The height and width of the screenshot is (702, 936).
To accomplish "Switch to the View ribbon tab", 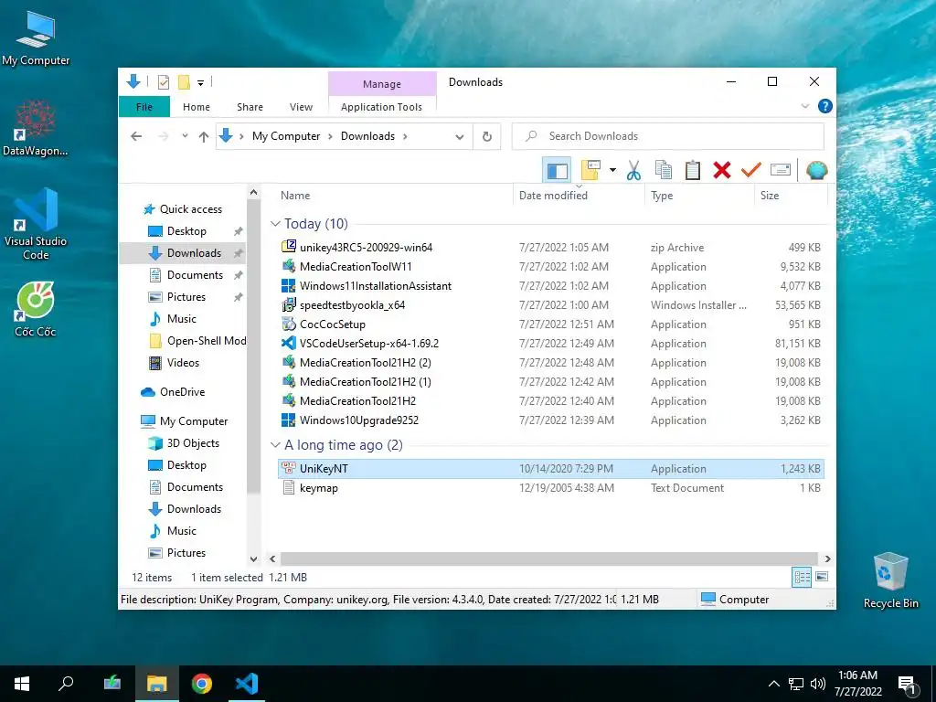I will [x=301, y=107].
